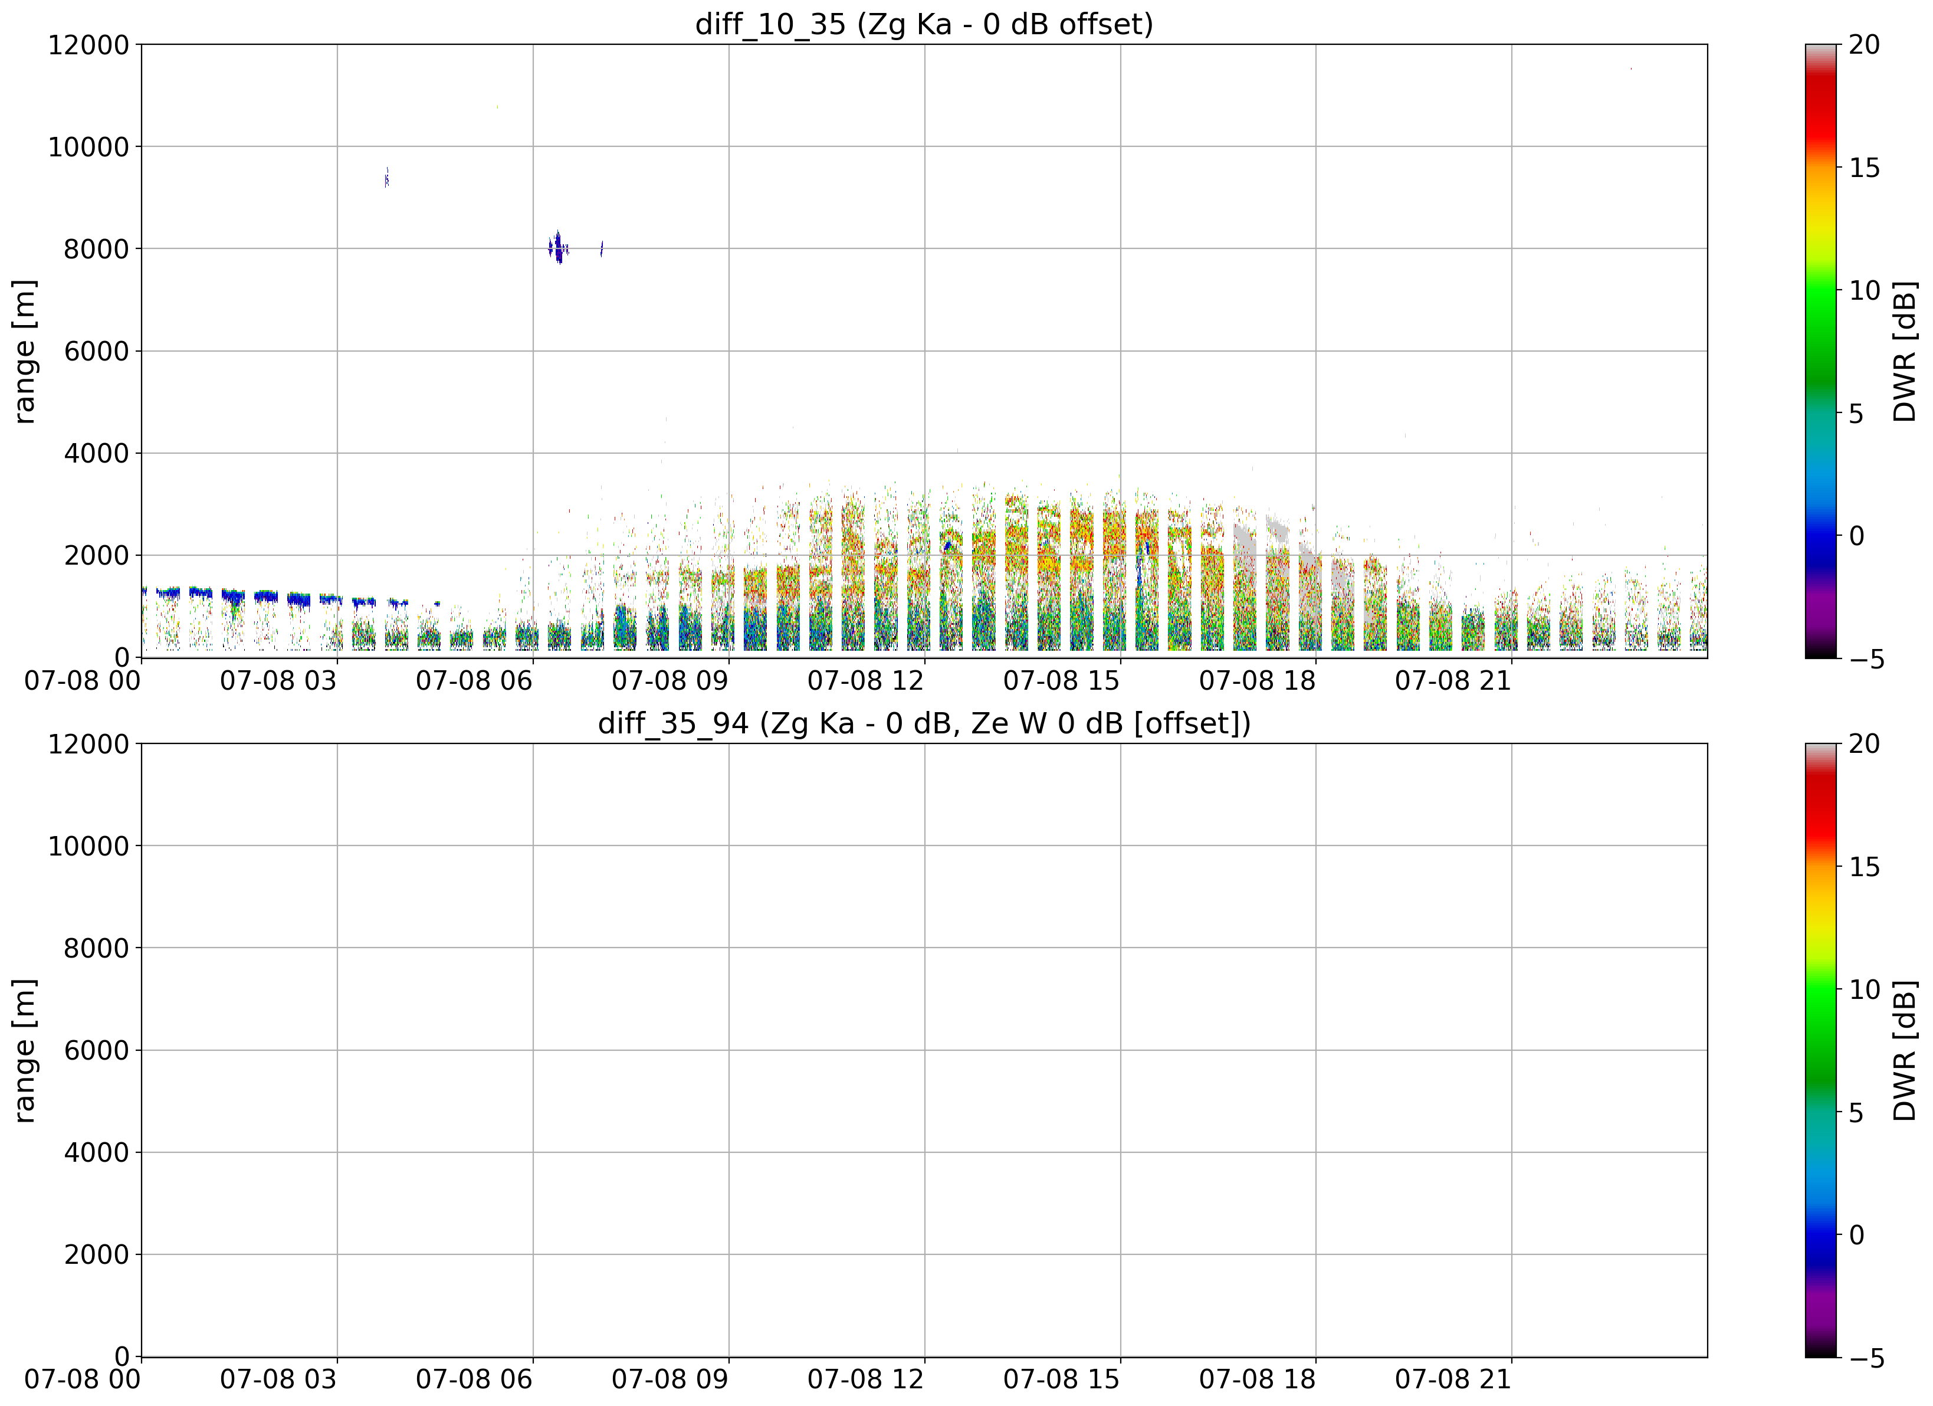Click the 07-08 09 time tick under the diff_10_35 plot
This screenshot has height=1406, width=1933.
pos(670,681)
